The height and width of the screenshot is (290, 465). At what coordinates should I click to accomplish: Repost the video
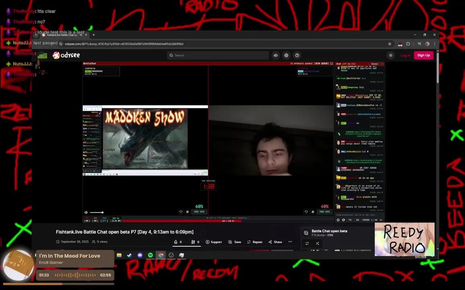point(255,242)
